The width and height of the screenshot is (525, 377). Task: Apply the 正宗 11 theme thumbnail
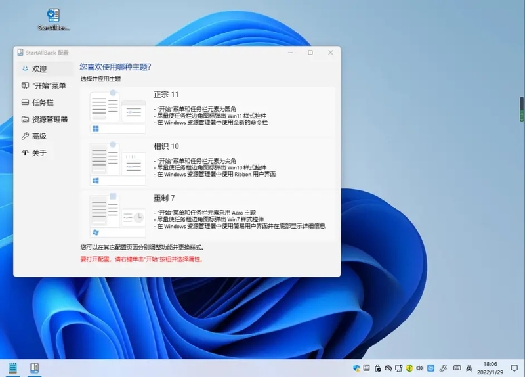117,110
